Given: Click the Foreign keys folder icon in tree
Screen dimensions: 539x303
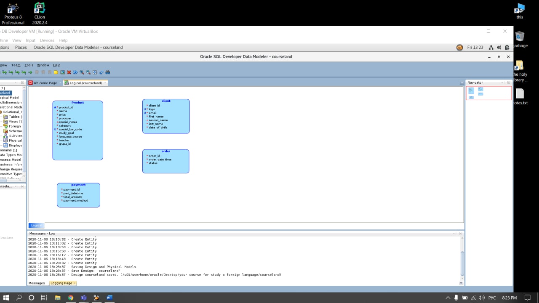Looking at the screenshot, I should 5,126.
